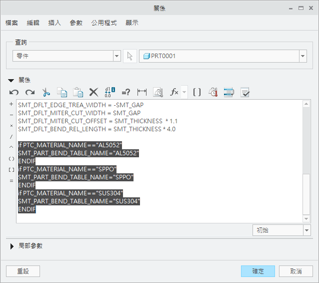Click the Redo arrow icon

pos(30,92)
